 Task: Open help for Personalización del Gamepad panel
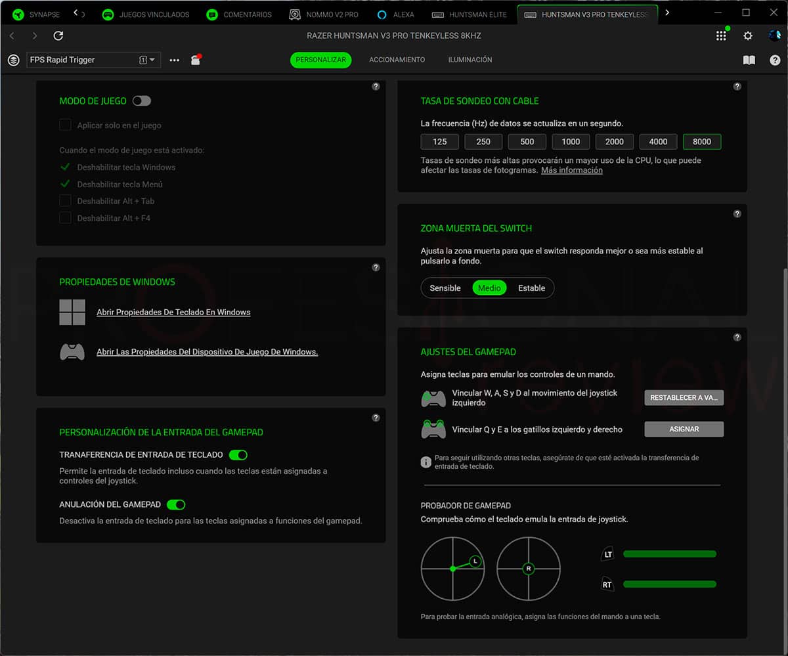click(x=376, y=418)
